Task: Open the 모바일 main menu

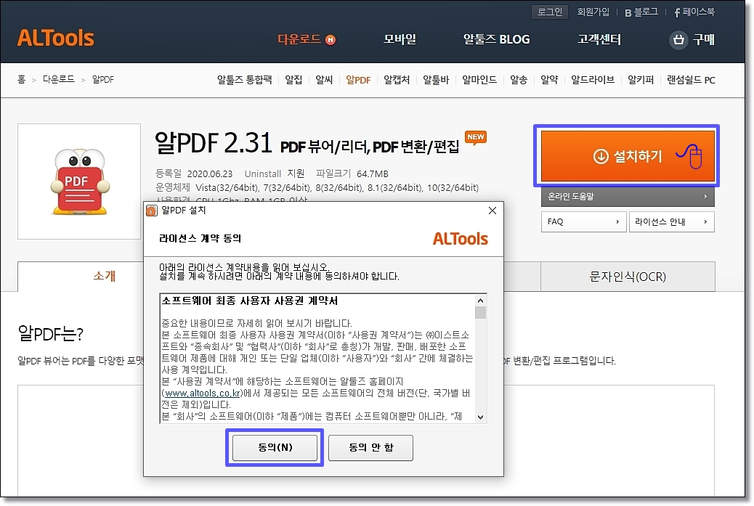Action: click(400, 39)
